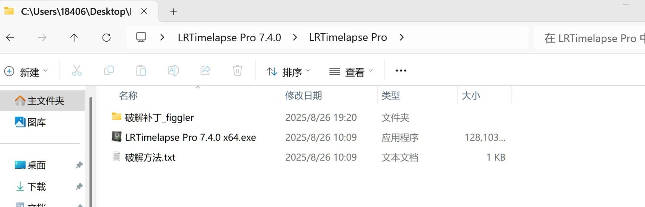Screen dimensions: 645x207
Task: Click the Cut scissors icon
Action: pyautogui.click(x=77, y=71)
